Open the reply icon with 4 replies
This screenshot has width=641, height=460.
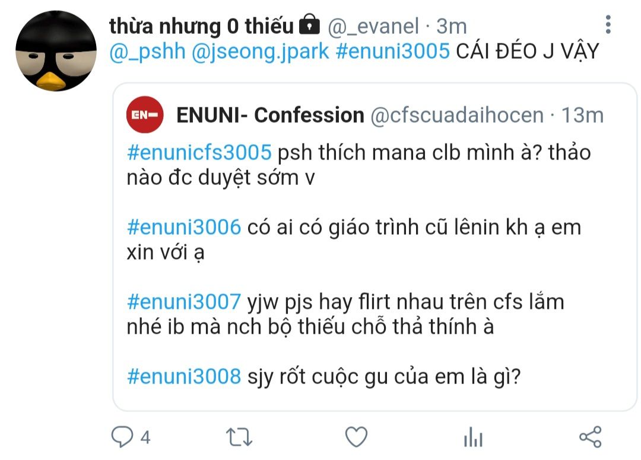click(122, 437)
